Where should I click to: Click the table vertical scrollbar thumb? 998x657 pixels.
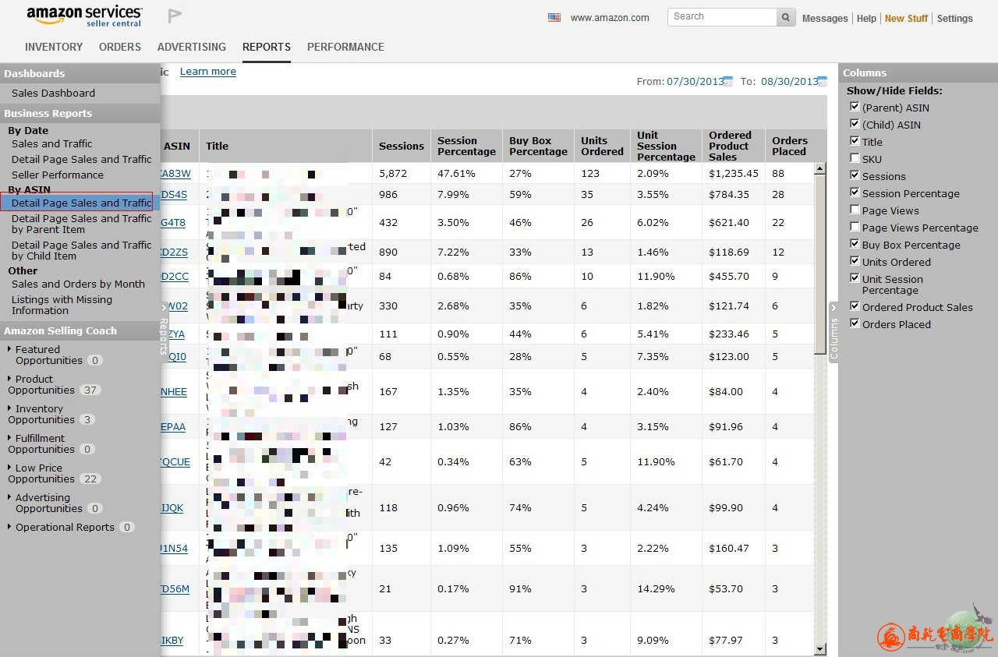pyautogui.click(x=820, y=265)
